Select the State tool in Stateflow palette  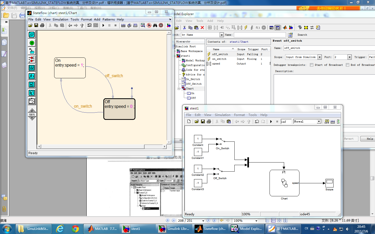(x=32, y=35)
